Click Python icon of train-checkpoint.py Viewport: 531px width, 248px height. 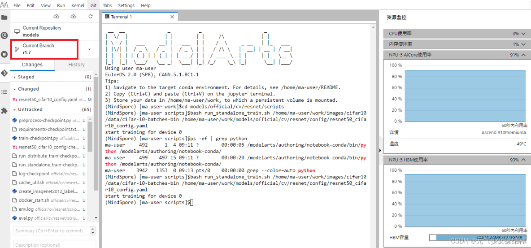15,138
